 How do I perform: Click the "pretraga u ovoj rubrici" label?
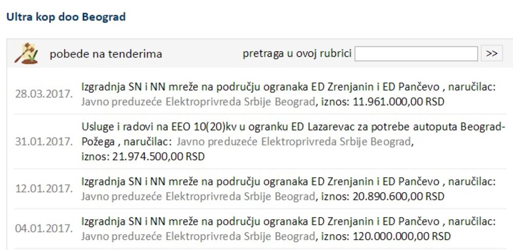tap(297, 54)
